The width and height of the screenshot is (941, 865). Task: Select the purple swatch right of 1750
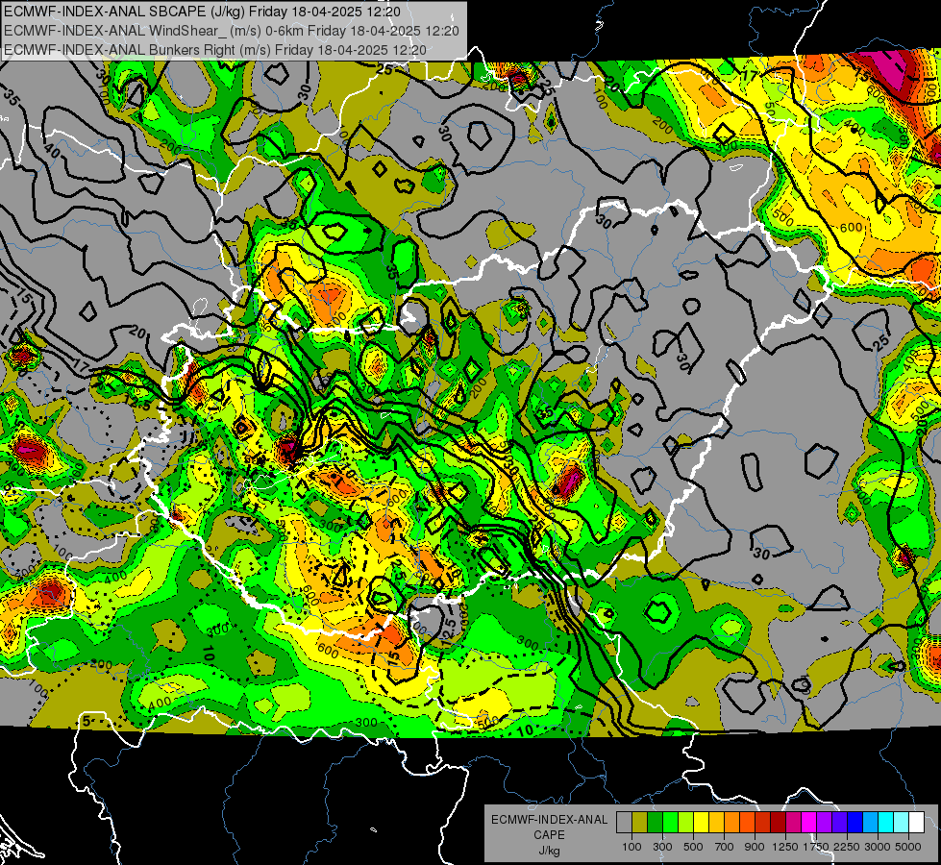pyautogui.click(x=825, y=823)
